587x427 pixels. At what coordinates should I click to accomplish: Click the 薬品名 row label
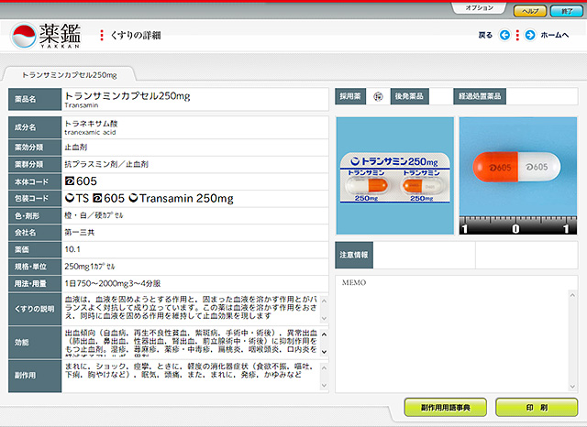35,99
